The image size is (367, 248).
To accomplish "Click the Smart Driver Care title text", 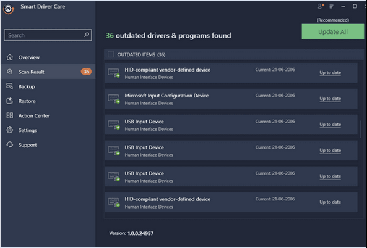I will pos(43,7).
